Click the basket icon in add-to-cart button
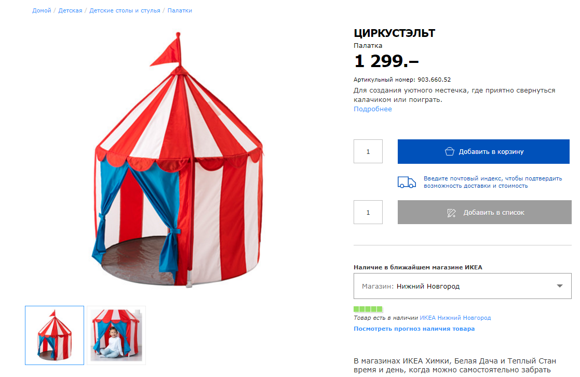Viewport: 580px width, 377px height. [450, 152]
